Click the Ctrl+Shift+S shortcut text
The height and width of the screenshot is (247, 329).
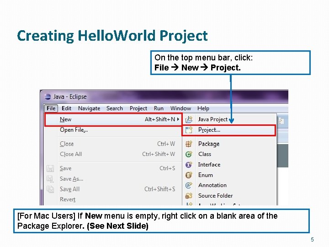click(x=159, y=189)
